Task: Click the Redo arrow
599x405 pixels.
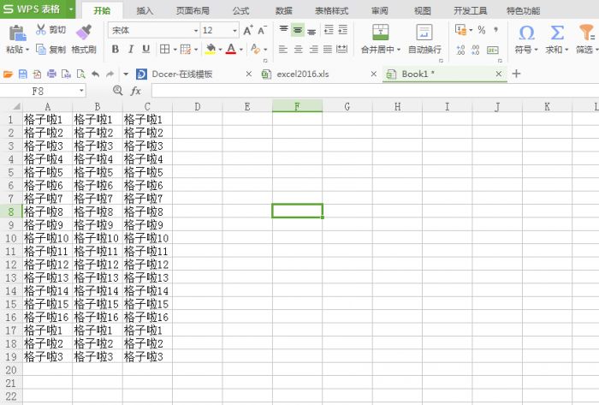Action: (110, 74)
